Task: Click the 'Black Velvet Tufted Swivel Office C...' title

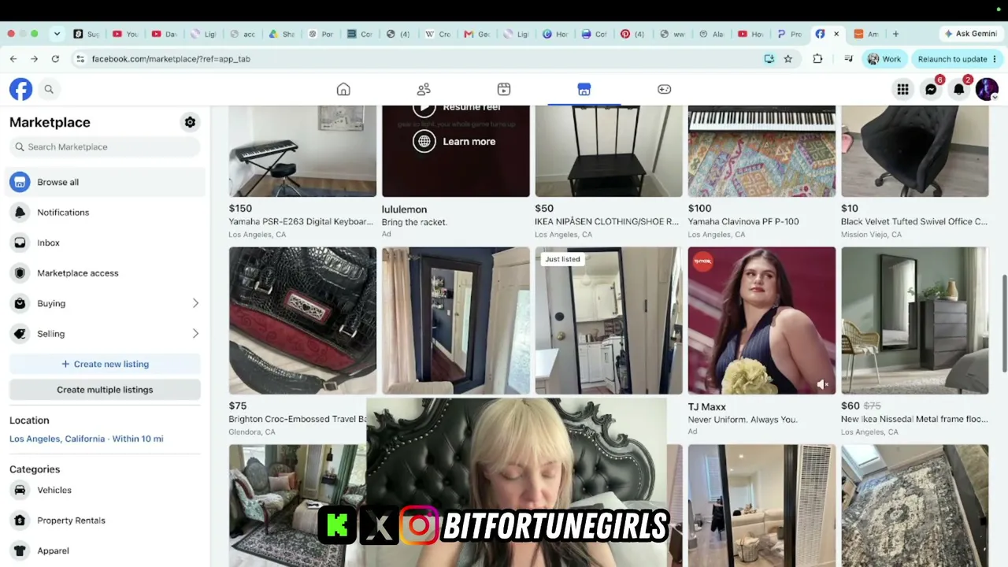Action: coord(914,222)
